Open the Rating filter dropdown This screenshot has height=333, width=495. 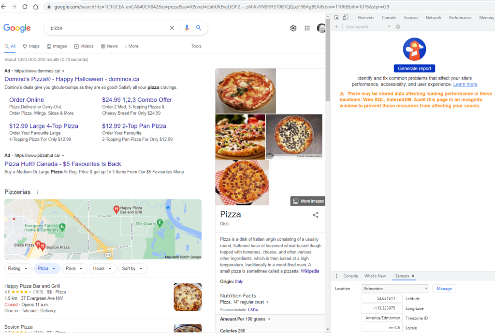[x=18, y=268]
